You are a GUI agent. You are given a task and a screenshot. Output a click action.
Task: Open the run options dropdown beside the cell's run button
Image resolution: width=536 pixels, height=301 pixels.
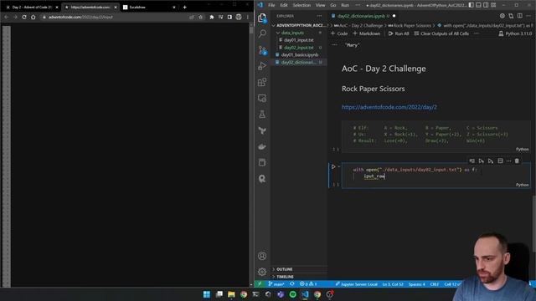point(338,167)
